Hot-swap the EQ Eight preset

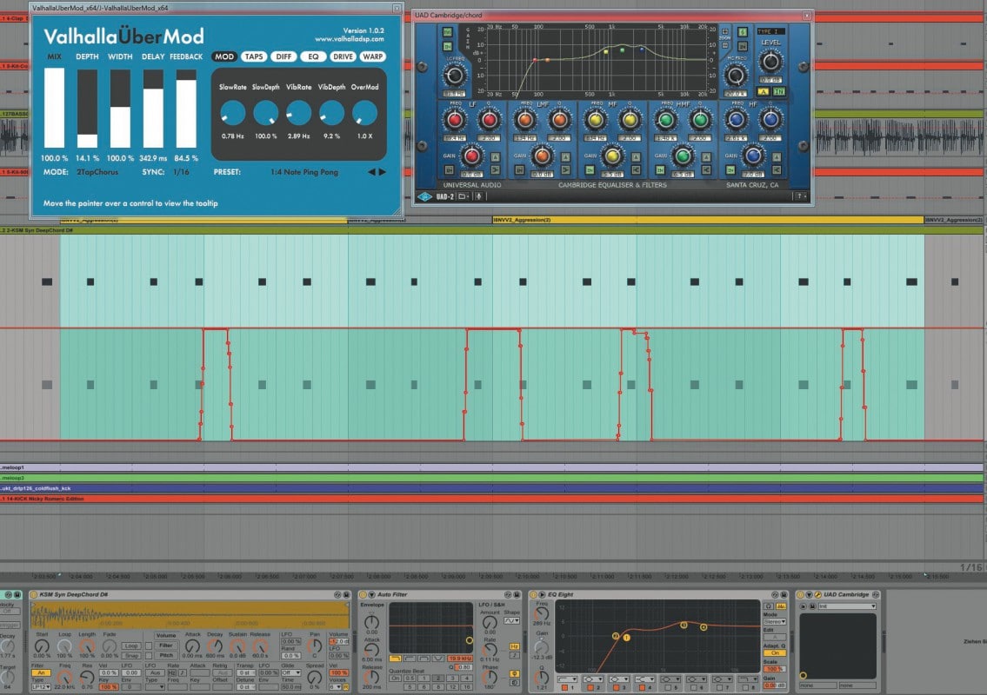pyautogui.click(x=775, y=594)
